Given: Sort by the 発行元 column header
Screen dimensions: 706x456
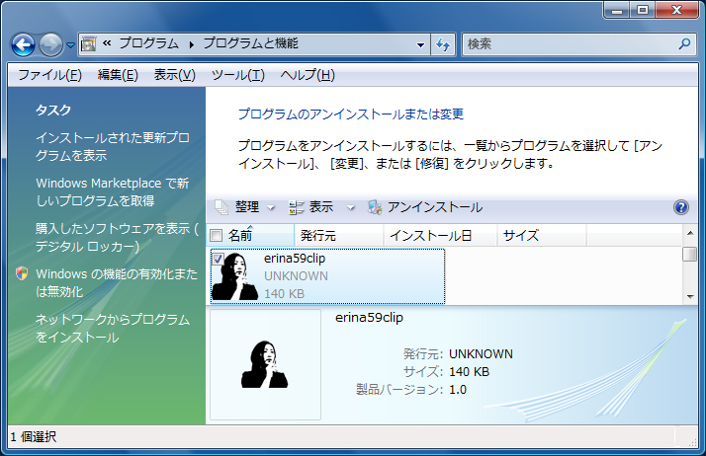Looking at the screenshot, I should [338, 235].
